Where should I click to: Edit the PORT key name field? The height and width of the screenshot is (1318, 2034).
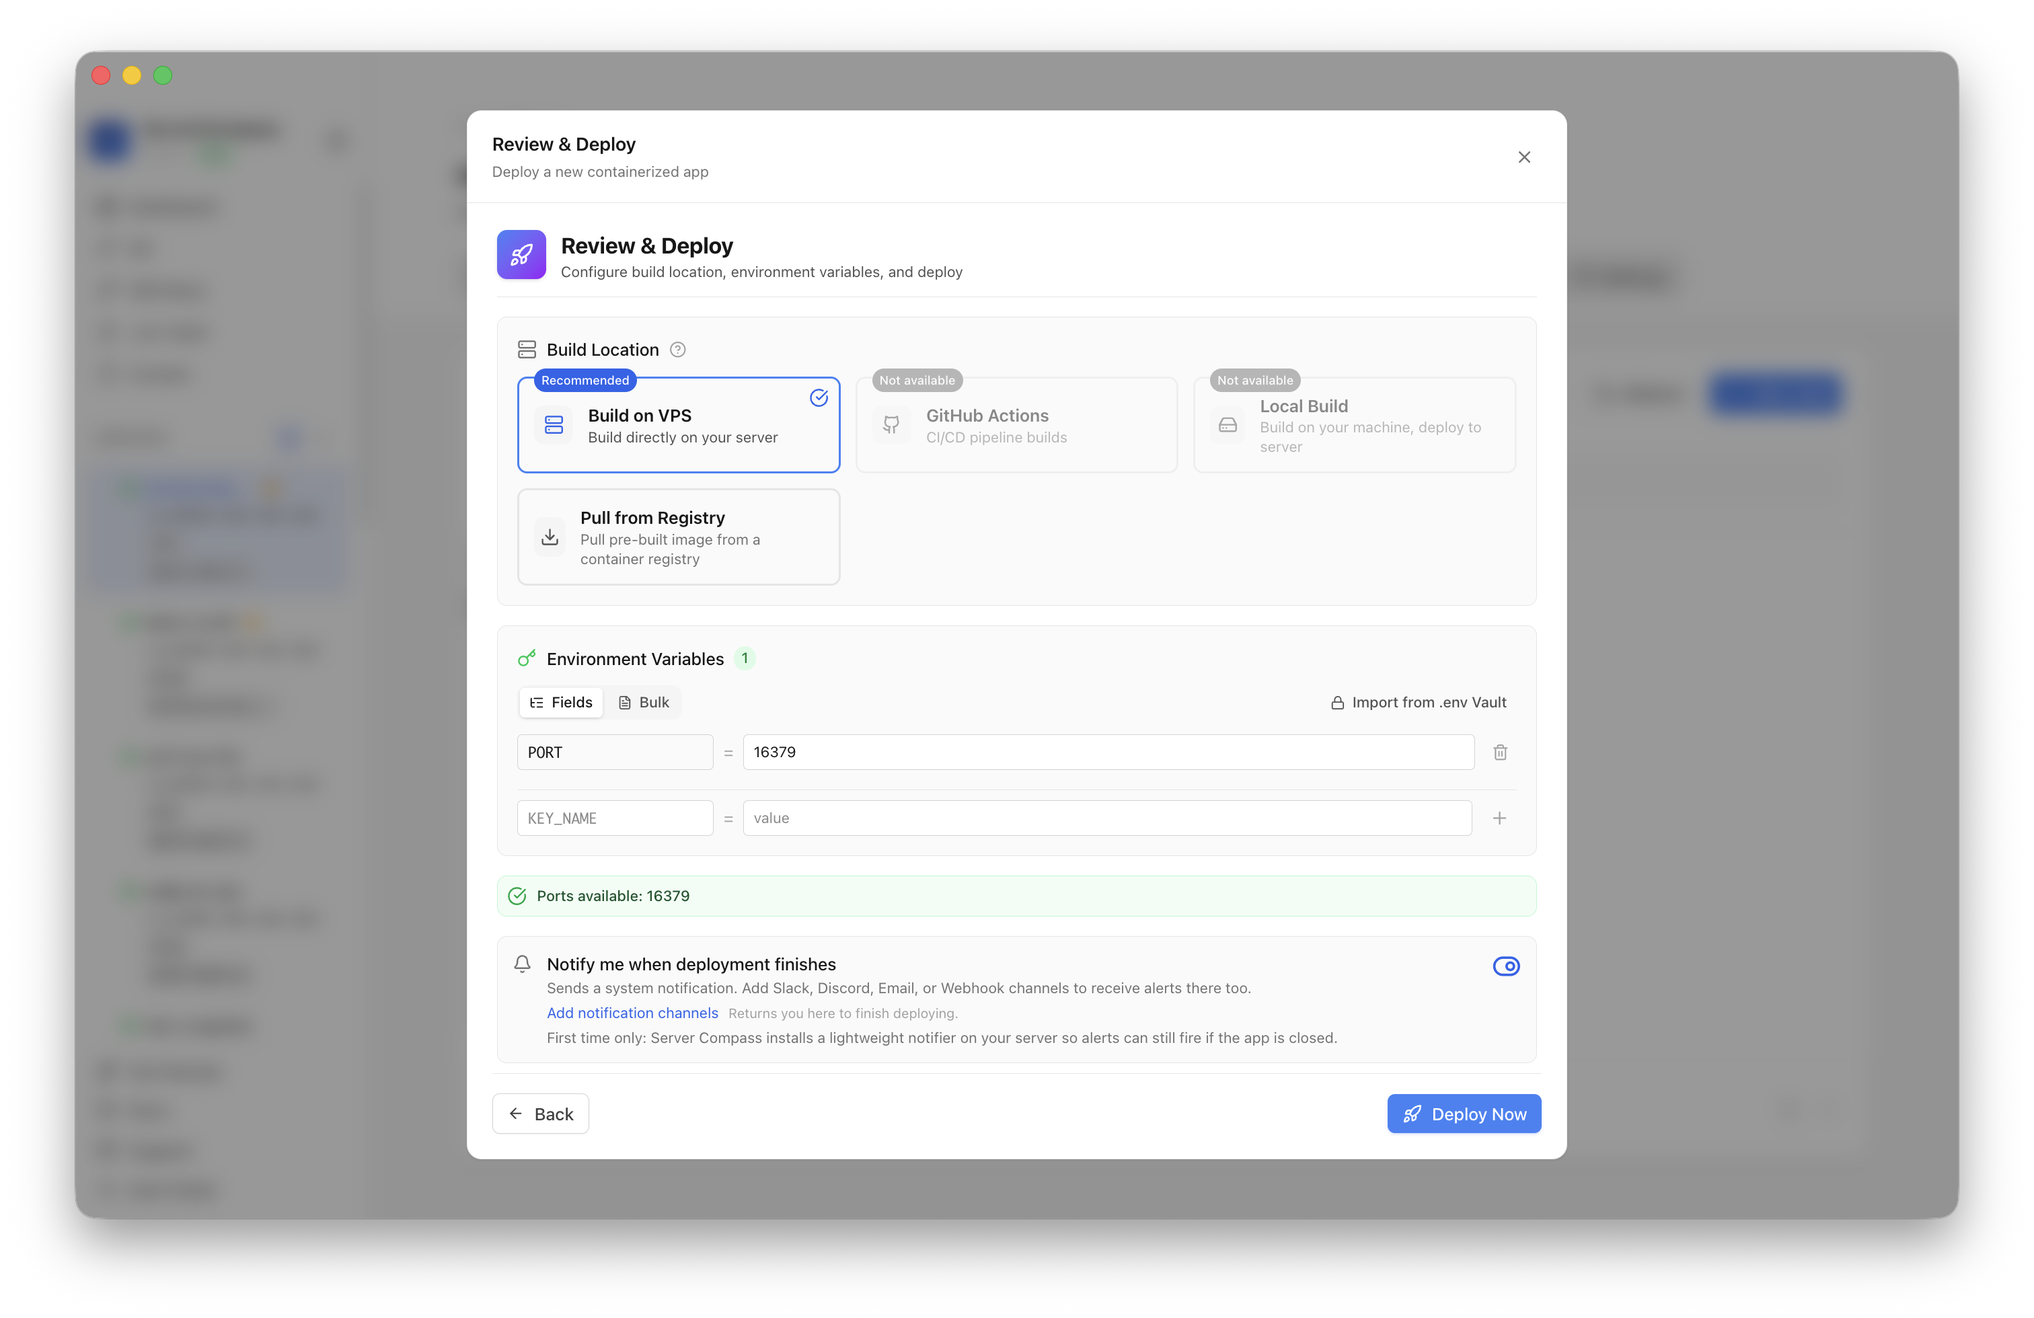(x=615, y=752)
